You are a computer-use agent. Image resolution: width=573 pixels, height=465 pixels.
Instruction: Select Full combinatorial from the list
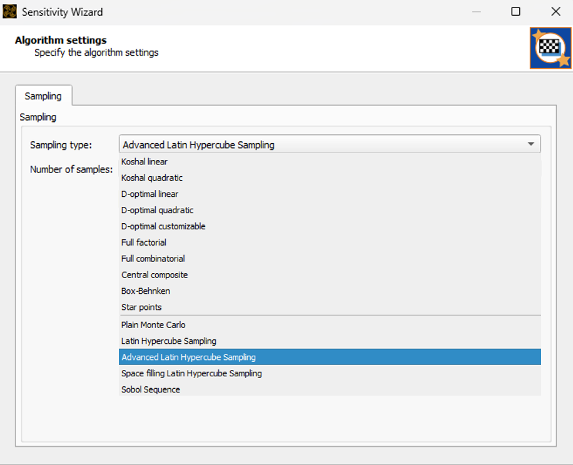click(153, 259)
